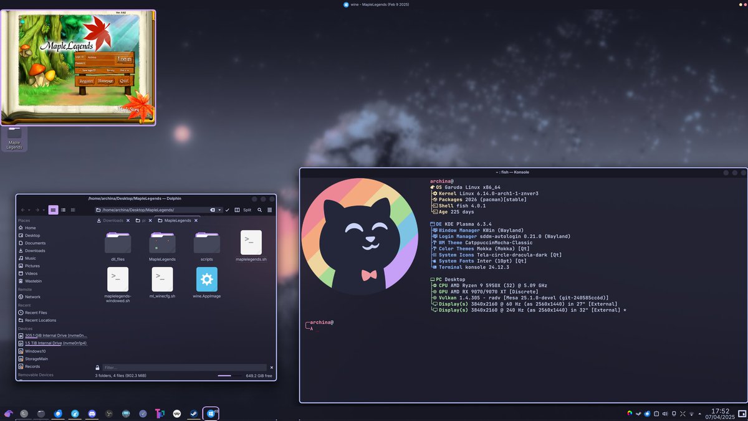Image resolution: width=748 pixels, height=421 pixels.
Task: Confirm location with the checkmark icon
Action: pyautogui.click(x=228, y=210)
